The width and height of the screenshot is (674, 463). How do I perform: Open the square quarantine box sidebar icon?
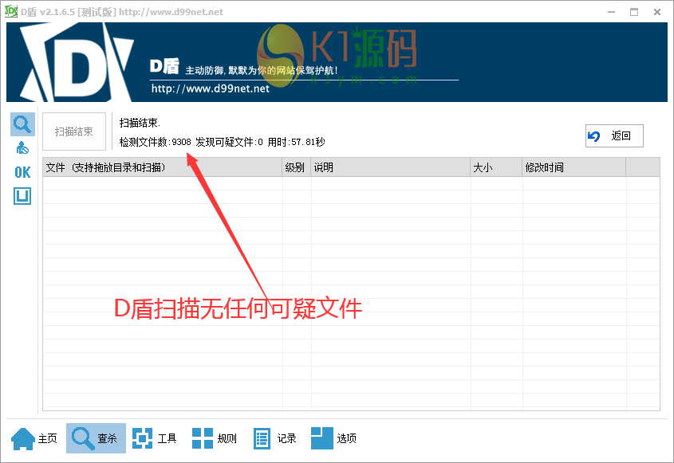tap(22, 196)
